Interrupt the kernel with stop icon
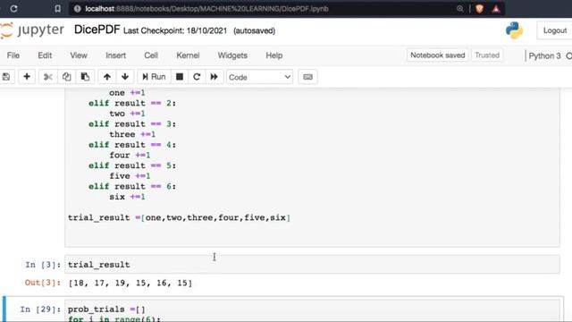This screenshot has width=572, height=322. (180, 77)
